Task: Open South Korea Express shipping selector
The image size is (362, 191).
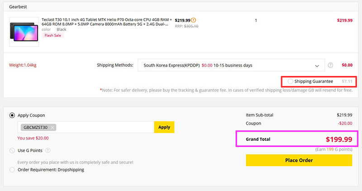Action: pos(231,65)
